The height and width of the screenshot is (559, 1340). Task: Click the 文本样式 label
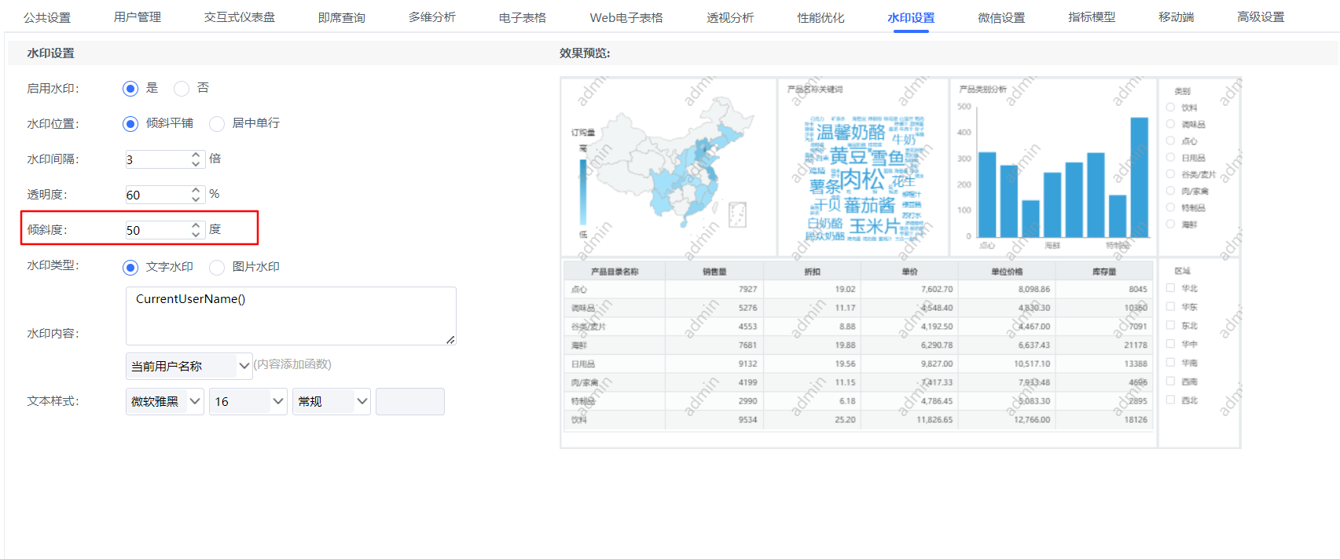pos(53,401)
